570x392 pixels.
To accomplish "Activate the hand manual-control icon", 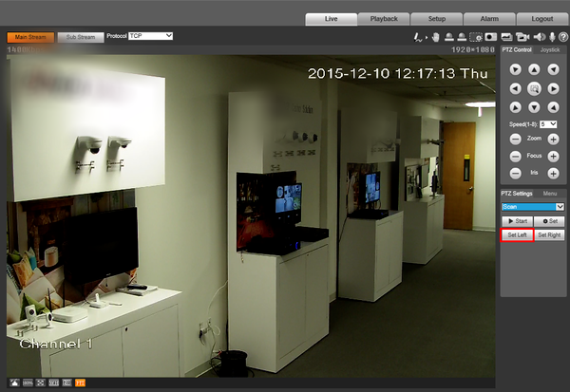I will (x=436, y=37).
